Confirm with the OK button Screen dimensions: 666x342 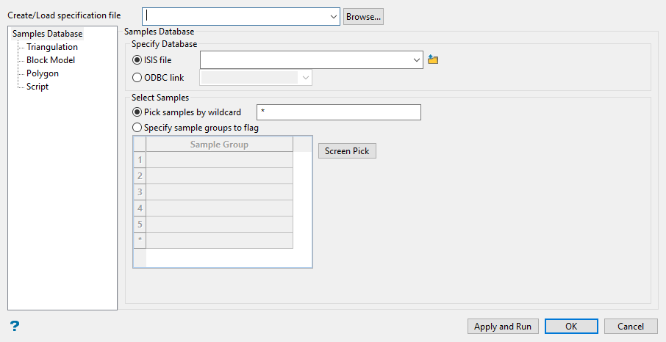pyautogui.click(x=571, y=327)
